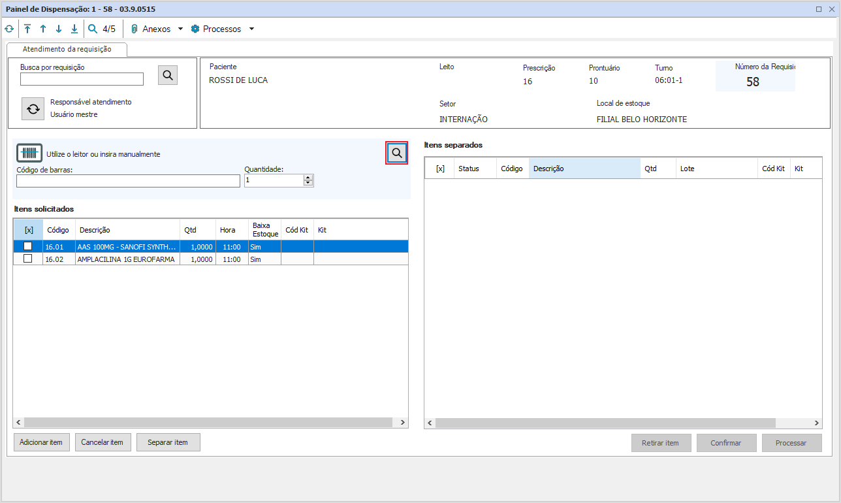
Task: Click the Retirar item button
Action: click(660, 443)
